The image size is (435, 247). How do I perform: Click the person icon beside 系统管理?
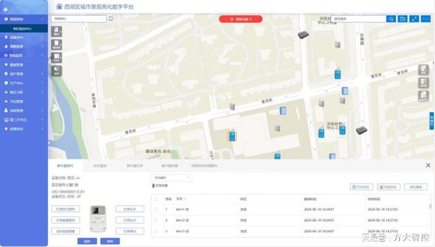tap(6, 110)
